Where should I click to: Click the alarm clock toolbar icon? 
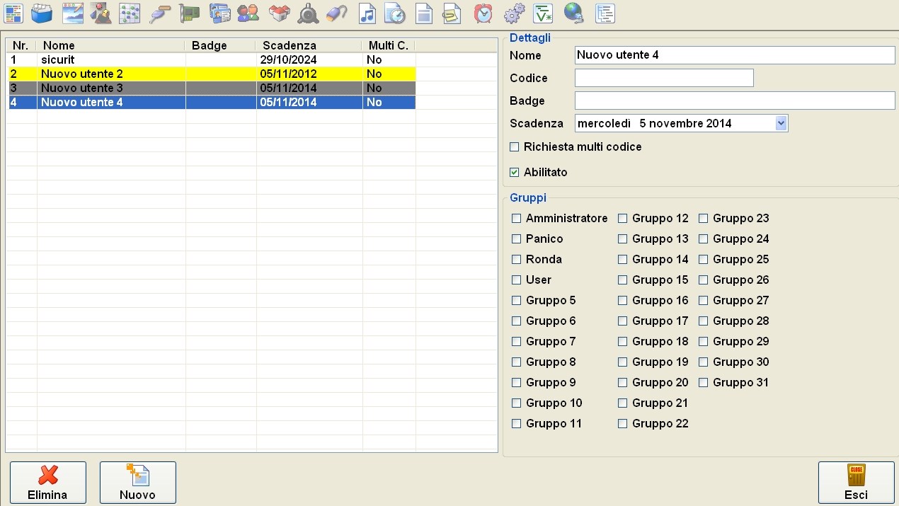[x=483, y=13]
